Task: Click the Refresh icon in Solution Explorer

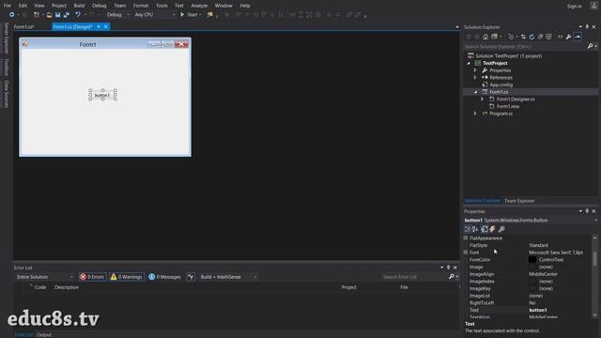Action: 532,37
